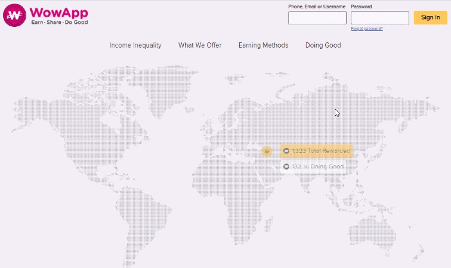Click the 1,323 Total Rewarded tooltip
Screen dimensions: 451x268
click(316, 151)
